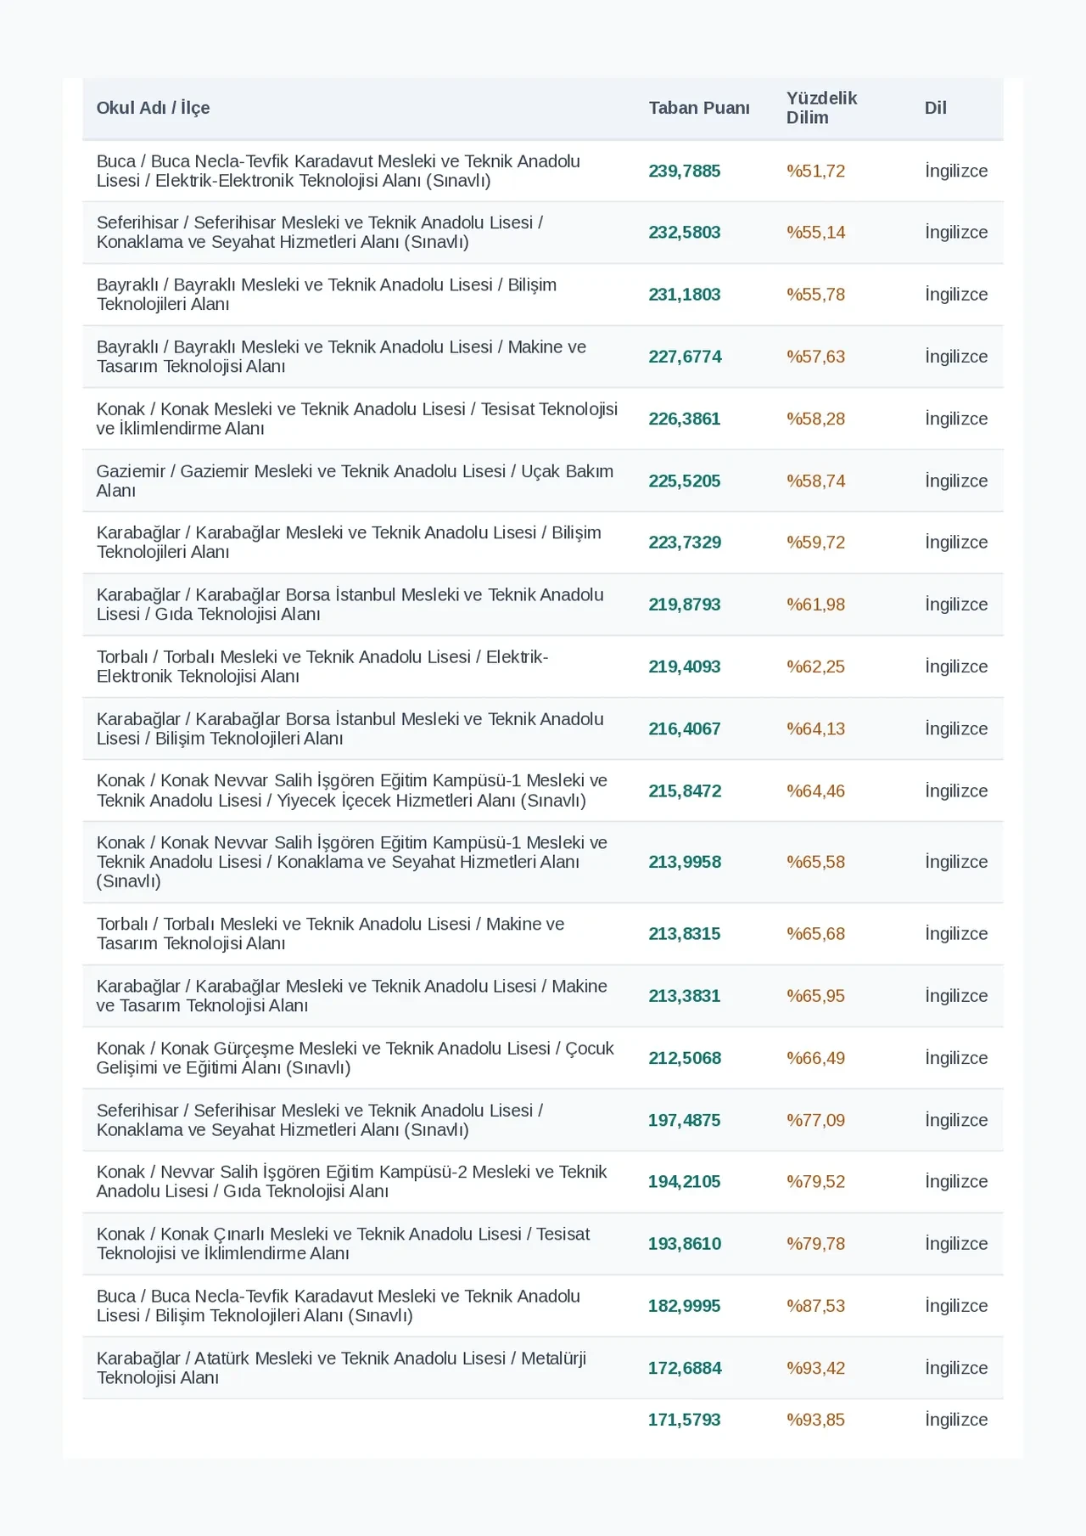Click the Atatürk Metalürji Teknolojisi Alanı row
This screenshot has width=1086, height=1536.
pyautogui.click(x=543, y=1368)
